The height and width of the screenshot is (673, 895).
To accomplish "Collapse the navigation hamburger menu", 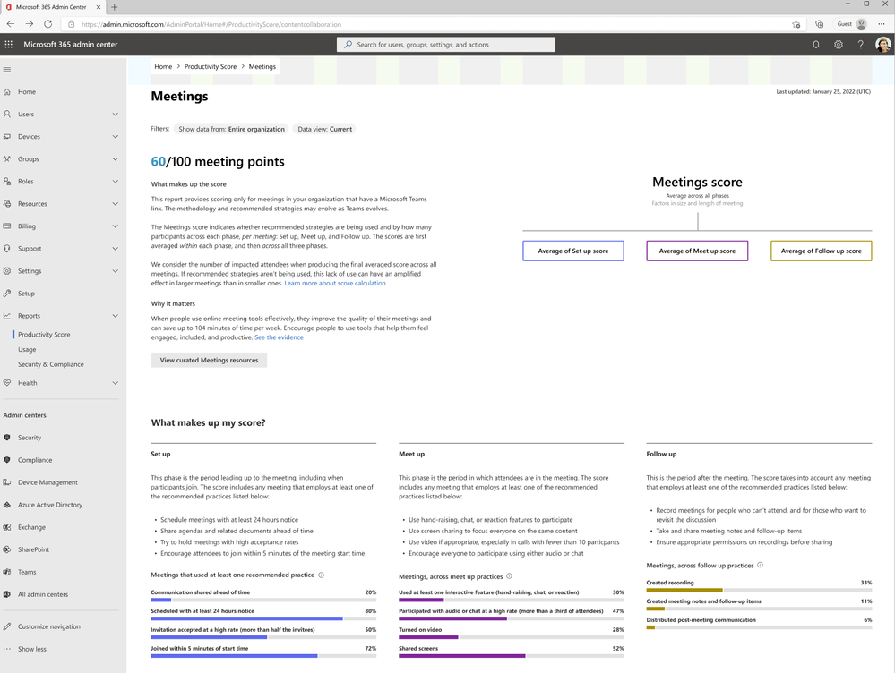I will (x=7, y=70).
